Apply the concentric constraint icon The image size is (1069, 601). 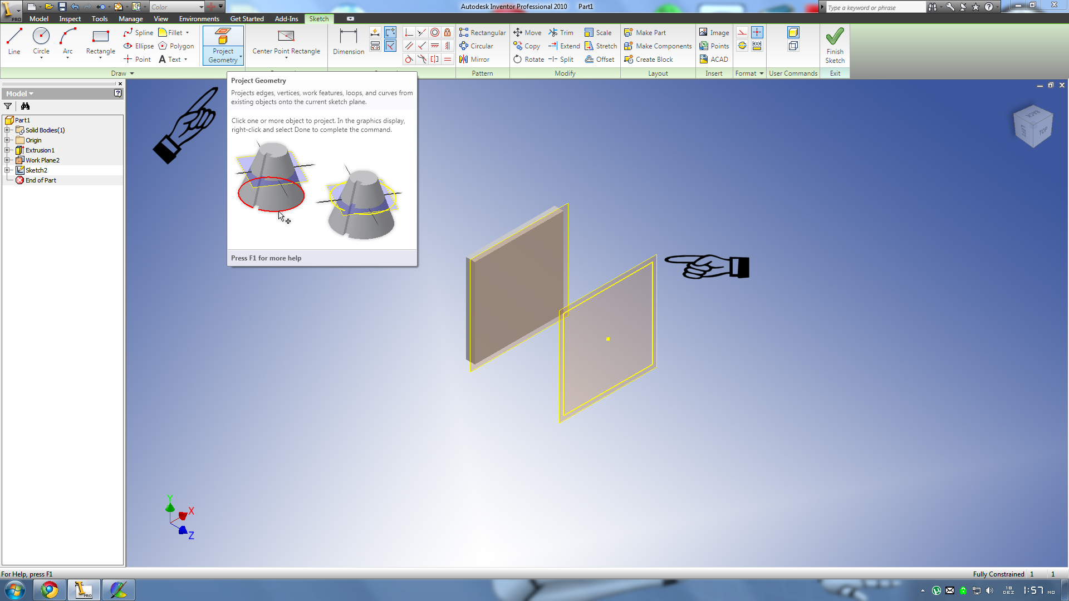click(x=435, y=32)
